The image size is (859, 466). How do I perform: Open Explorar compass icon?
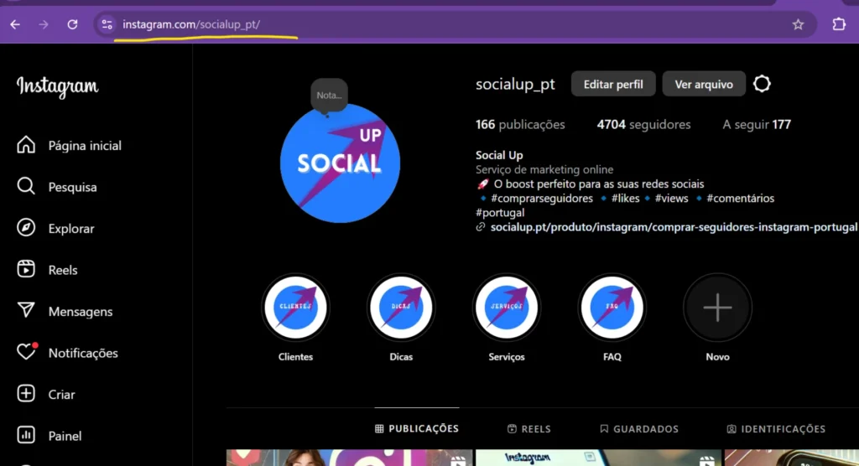click(26, 228)
